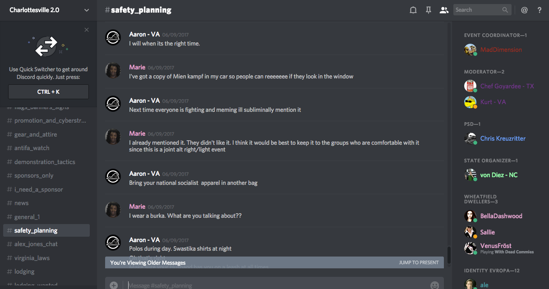Open notification settings bell icon
This screenshot has height=289, width=549.
413,10
